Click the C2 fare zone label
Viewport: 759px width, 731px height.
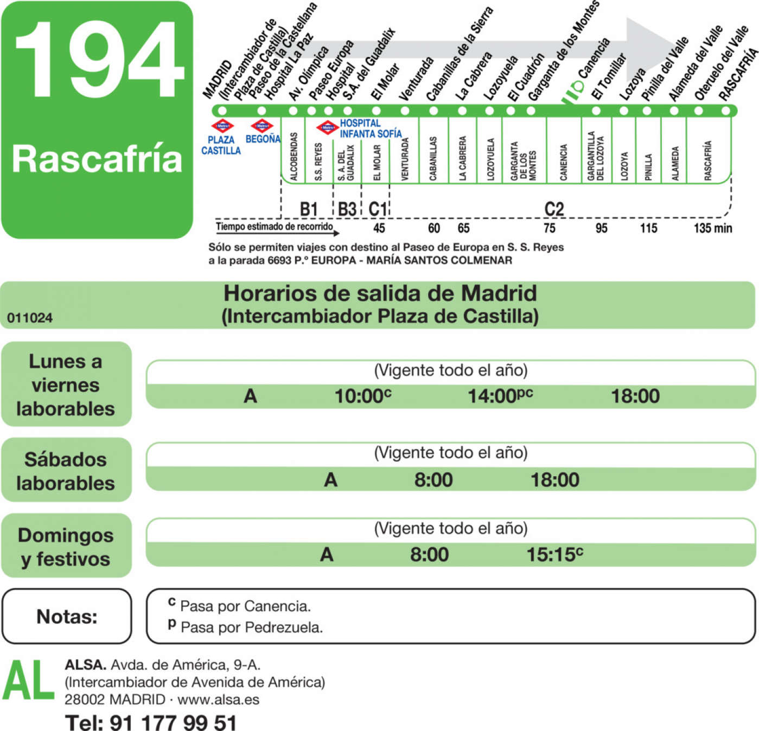(x=554, y=209)
